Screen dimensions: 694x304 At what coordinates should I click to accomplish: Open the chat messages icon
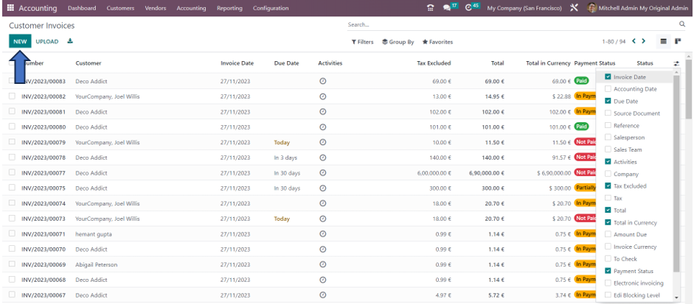pos(447,8)
